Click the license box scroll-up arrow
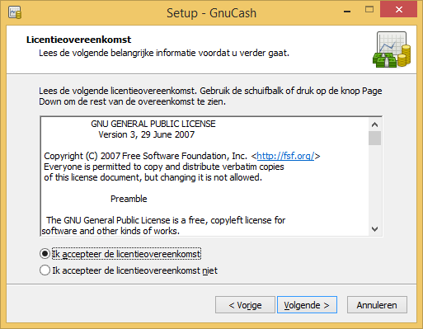This screenshot has height=329, width=423. tap(374, 125)
